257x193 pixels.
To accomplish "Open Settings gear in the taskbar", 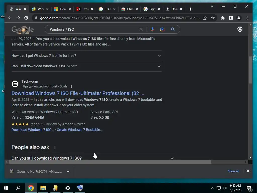I will click(68, 188).
